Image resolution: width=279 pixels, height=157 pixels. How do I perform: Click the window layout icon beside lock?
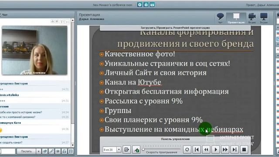(152, 5)
